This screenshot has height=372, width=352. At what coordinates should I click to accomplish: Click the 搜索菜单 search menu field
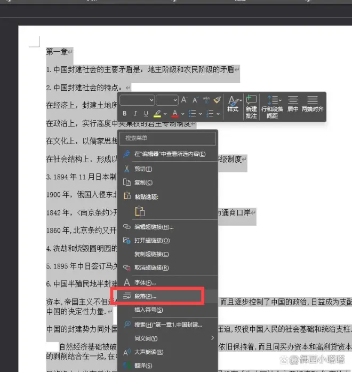tap(168, 138)
